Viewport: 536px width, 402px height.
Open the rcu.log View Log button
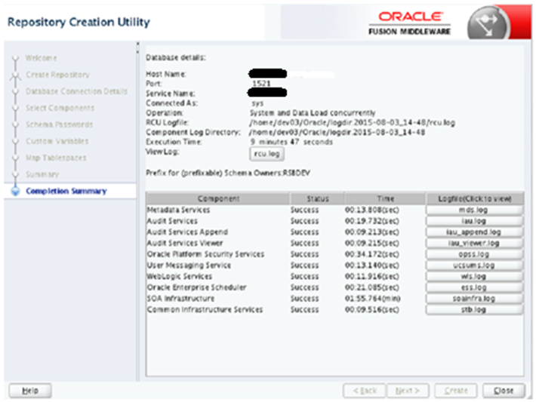266,154
